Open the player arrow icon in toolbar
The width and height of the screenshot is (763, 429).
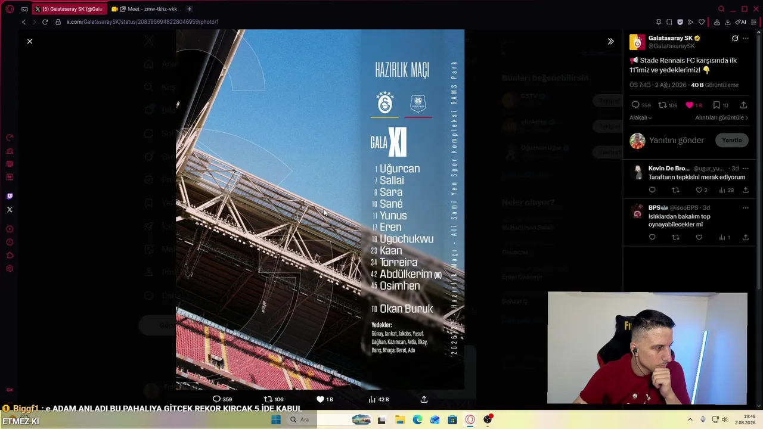click(691, 22)
